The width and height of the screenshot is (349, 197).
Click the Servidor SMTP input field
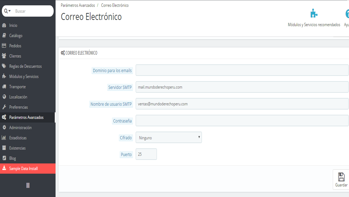(242, 87)
